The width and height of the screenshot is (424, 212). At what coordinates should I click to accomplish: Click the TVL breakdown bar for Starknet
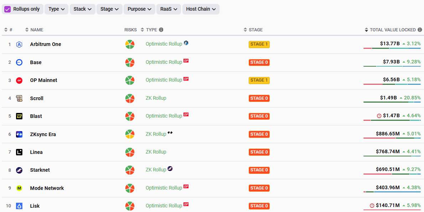coord(392,174)
